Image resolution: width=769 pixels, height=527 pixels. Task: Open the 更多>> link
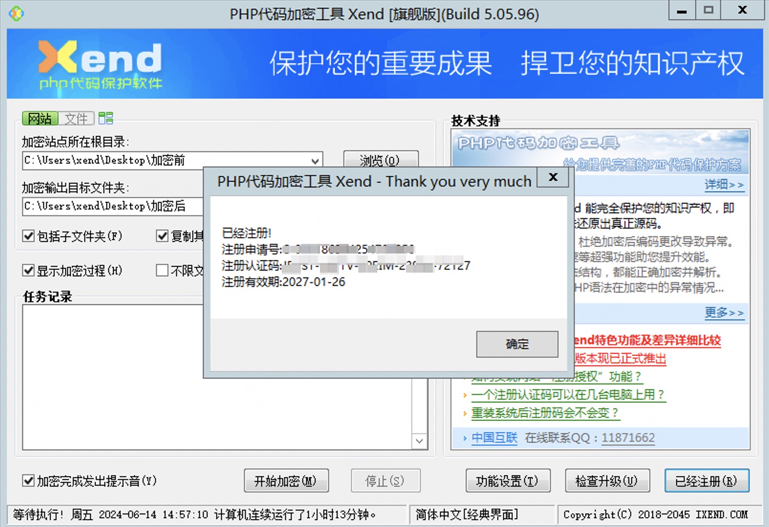724,313
